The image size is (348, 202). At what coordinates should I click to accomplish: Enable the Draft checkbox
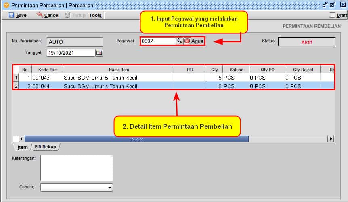(332, 15)
